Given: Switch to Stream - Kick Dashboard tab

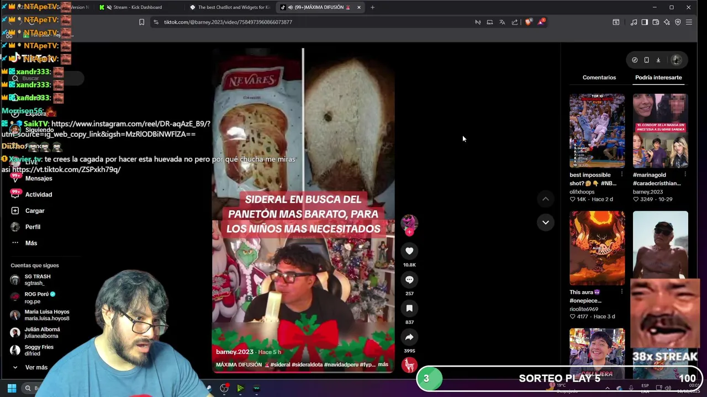Looking at the screenshot, I should click(137, 7).
